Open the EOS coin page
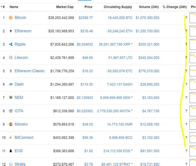Screen dimensions: 196x166 tap(19, 151)
